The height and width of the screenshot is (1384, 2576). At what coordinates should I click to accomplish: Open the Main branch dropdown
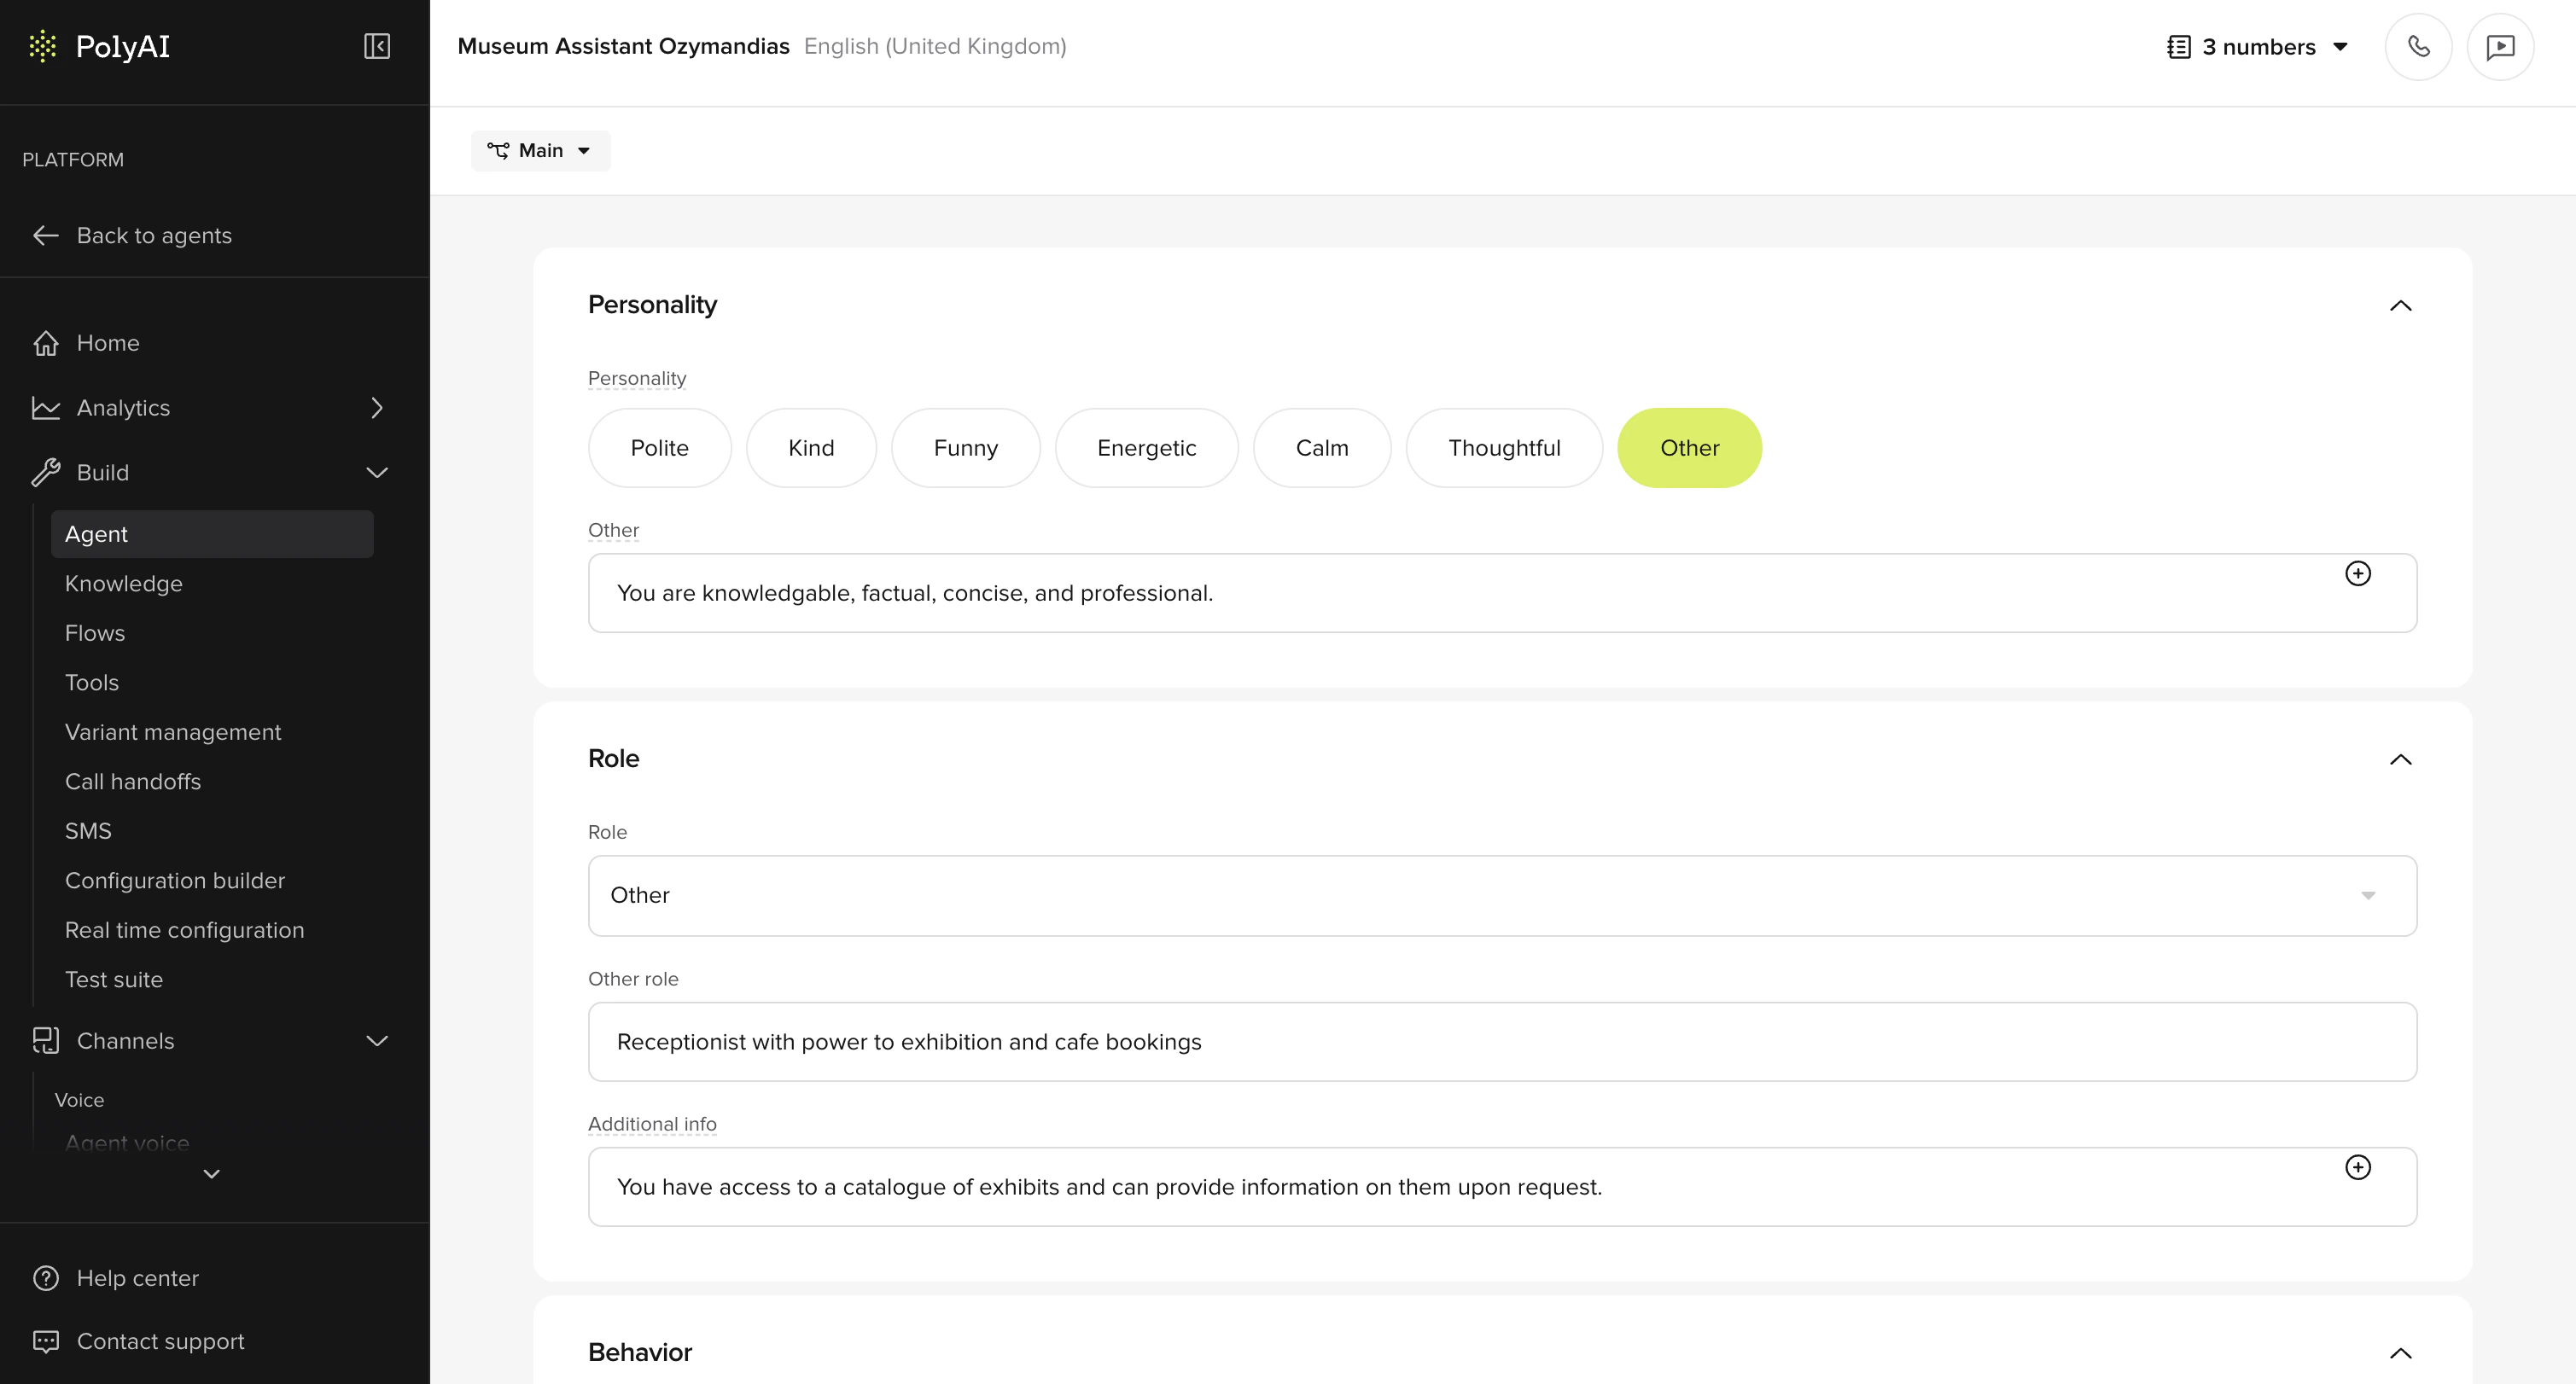pyautogui.click(x=540, y=151)
